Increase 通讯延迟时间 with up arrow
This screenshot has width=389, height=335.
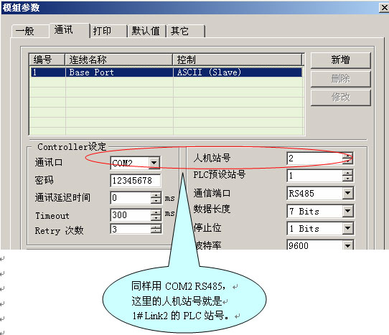point(156,195)
